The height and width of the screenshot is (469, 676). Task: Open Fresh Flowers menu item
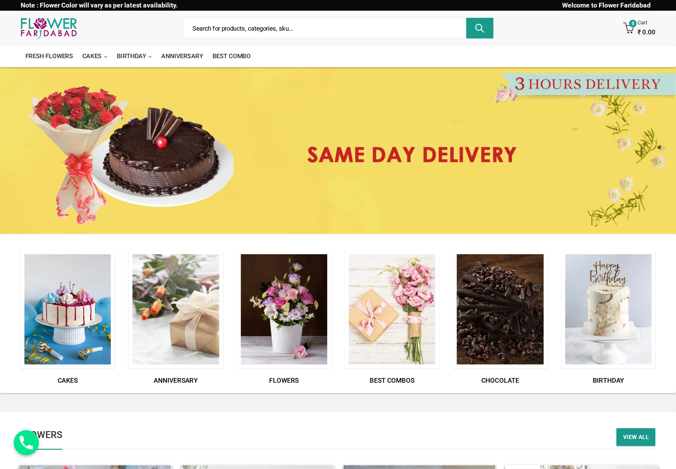49,56
